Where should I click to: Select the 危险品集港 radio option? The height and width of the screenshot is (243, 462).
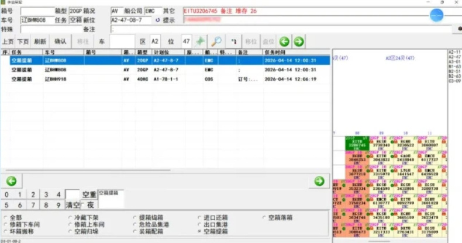click(151, 224)
